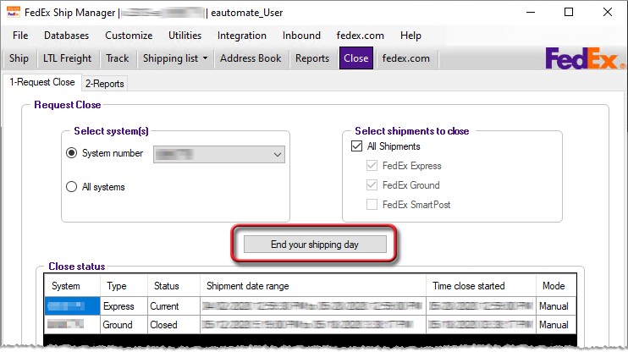Click the Manual mode cell in Ground row
Viewport: 628px width, 352px height.
pos(556,325)
